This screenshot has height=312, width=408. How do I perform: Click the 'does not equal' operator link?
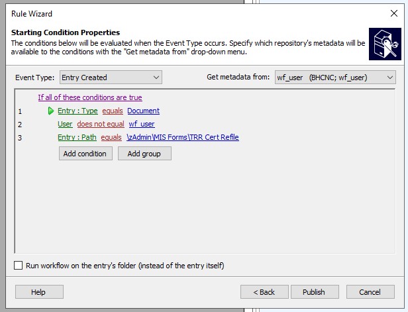click(x=101, y=124)
